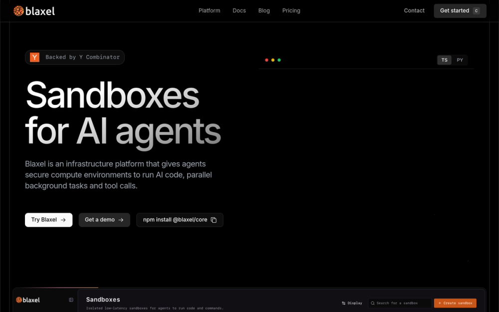Open the Display options in the dashboard
499x312 pixels.
tap(352, 303)
